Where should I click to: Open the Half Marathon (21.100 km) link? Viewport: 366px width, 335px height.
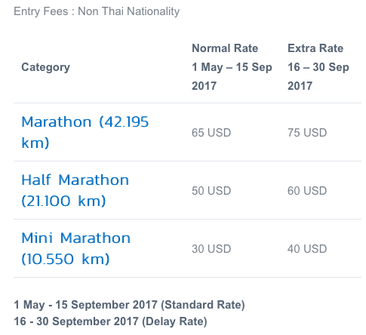click(75, 190)
